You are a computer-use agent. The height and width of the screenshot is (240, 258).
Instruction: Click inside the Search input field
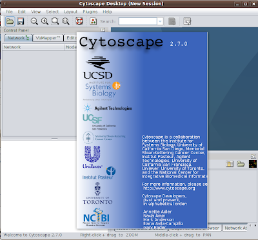(x=138, y=21)
